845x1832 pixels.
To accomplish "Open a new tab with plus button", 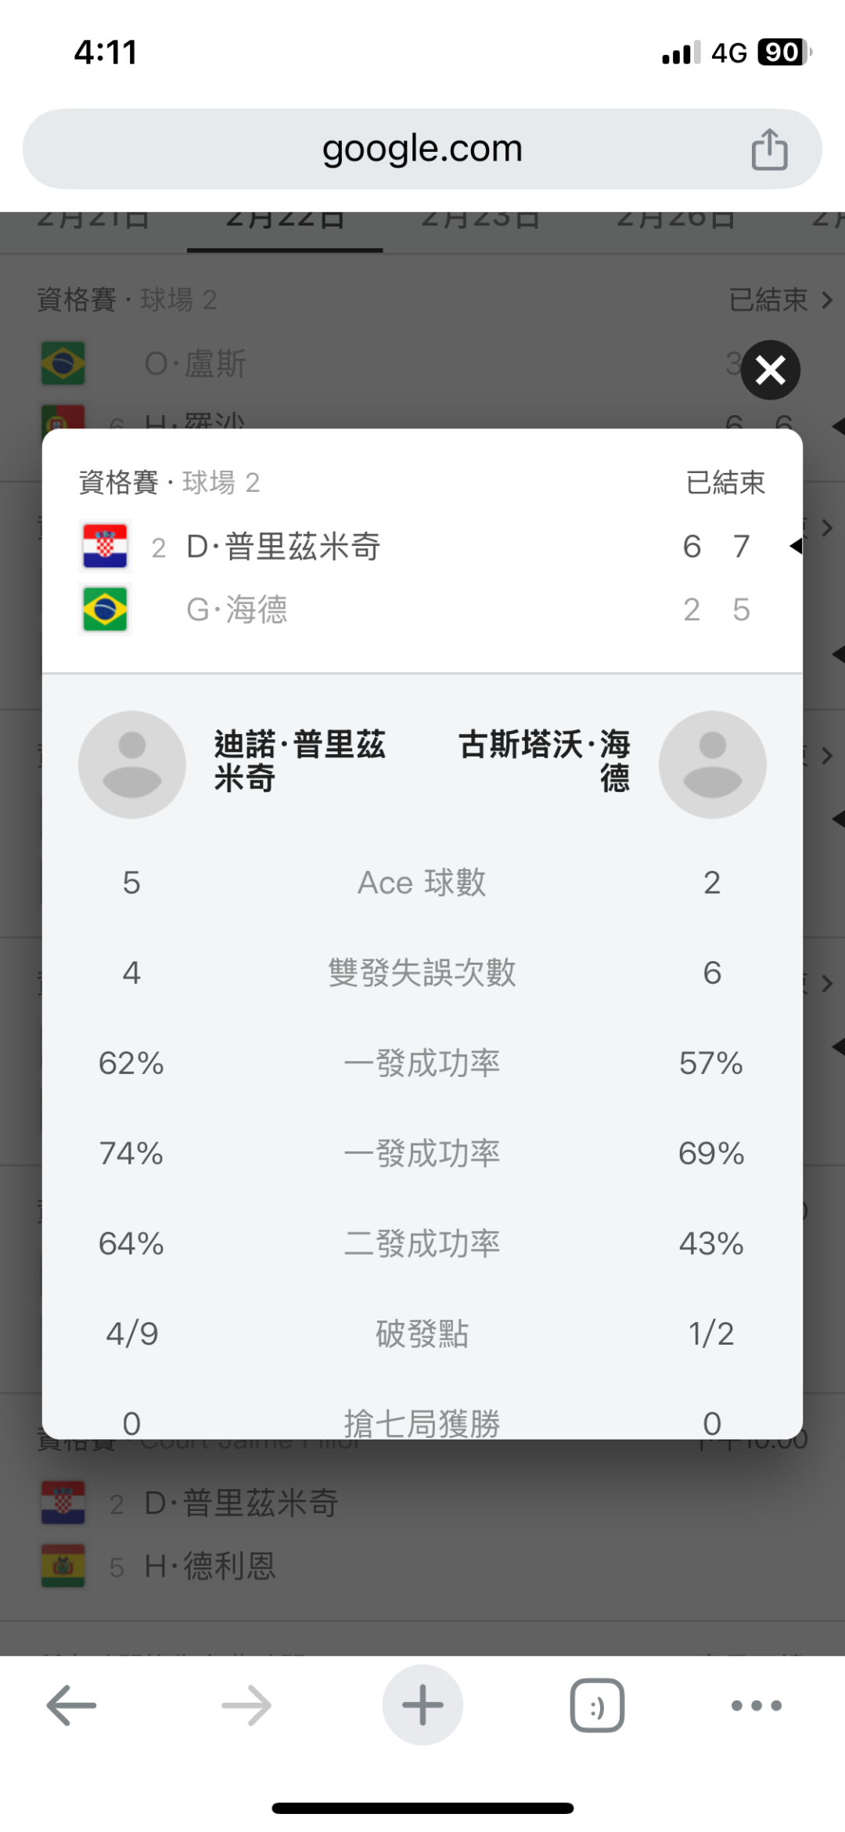I will coord(422,1705).
